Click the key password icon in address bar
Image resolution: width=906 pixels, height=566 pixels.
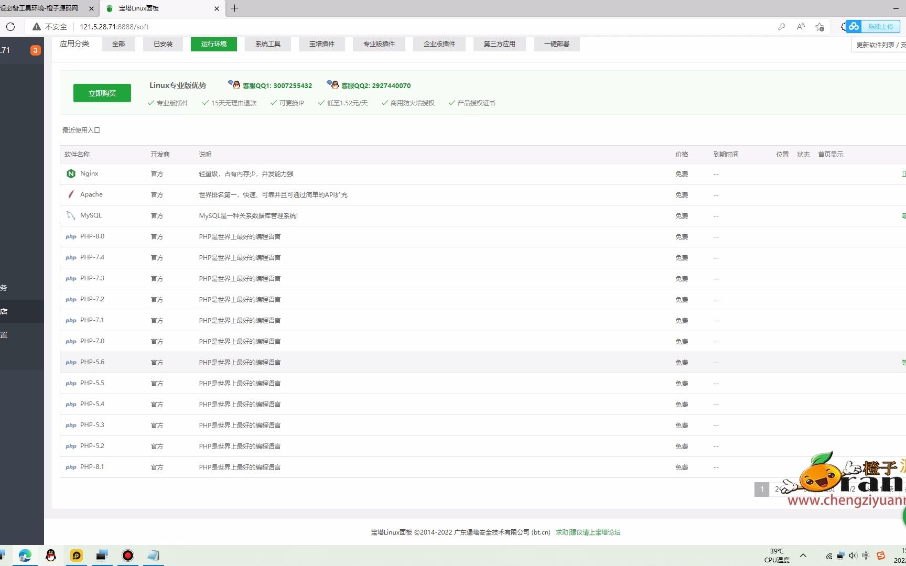[x=782, y=27]
